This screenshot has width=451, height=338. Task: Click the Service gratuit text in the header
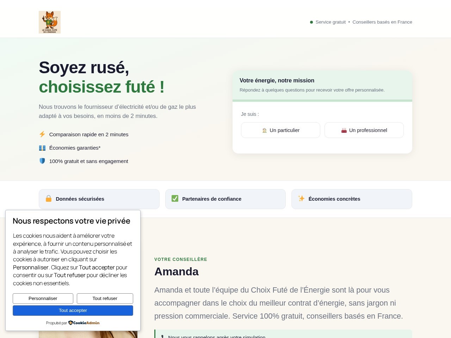tap(330, 22)
